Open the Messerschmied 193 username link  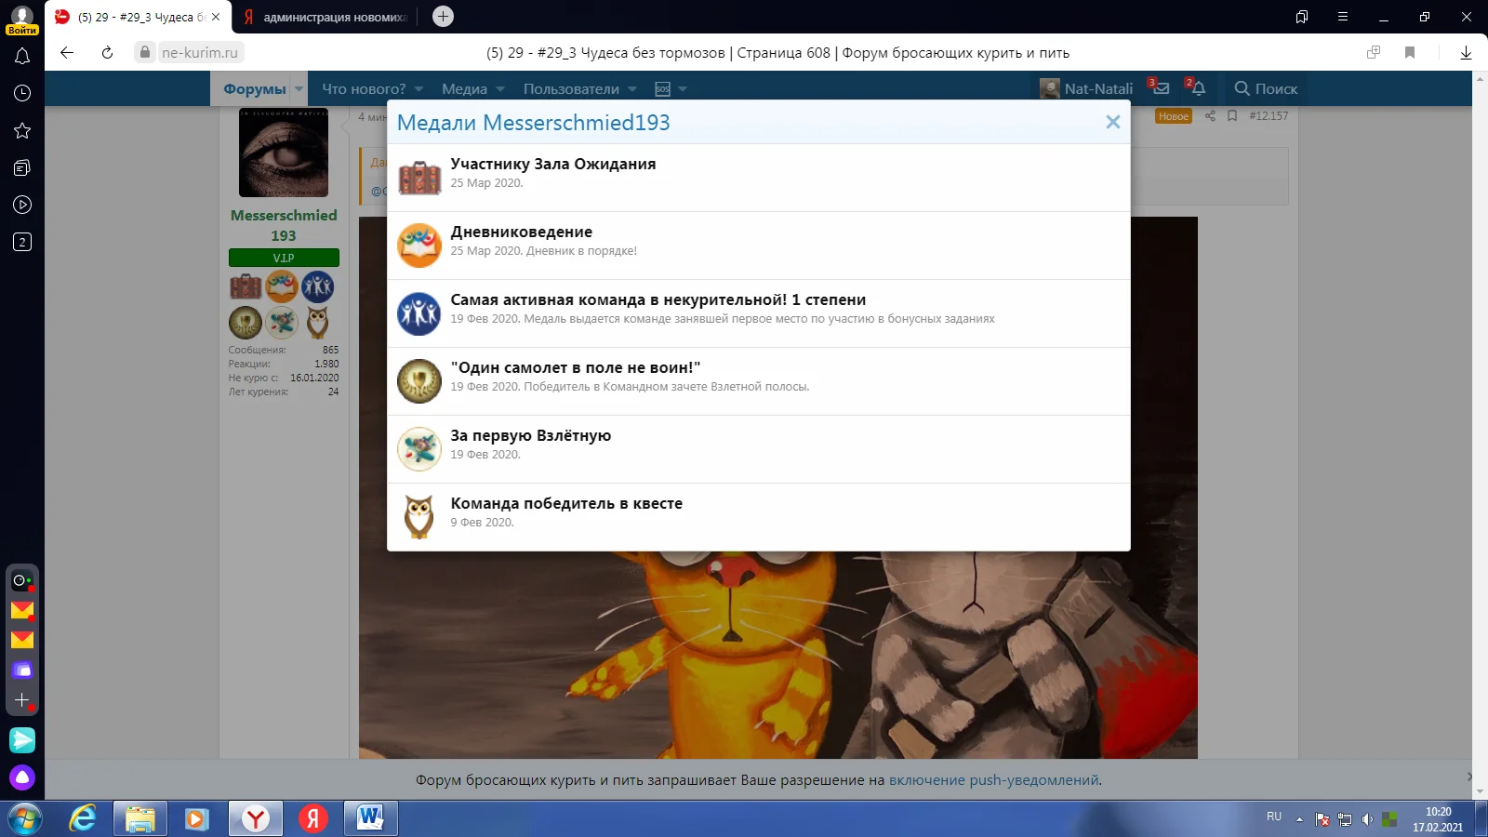coord(284,225)
